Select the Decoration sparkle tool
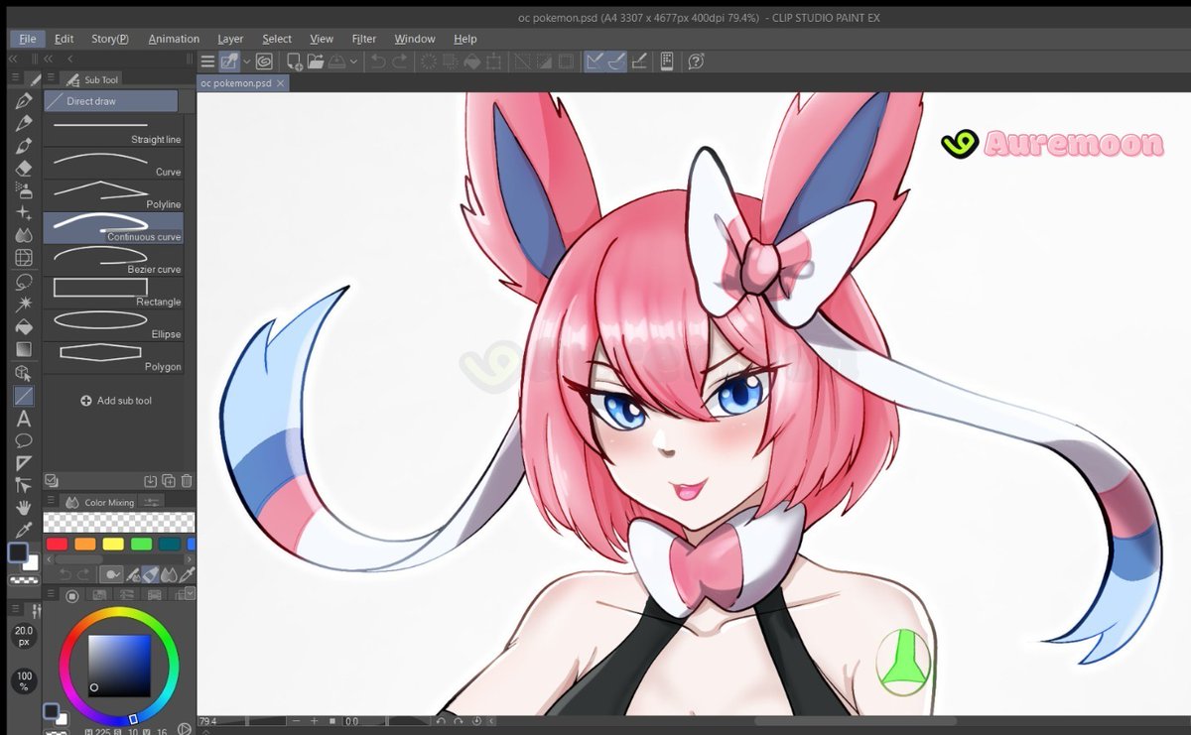Screen dimensions: 1191x735 (x=24, y=213)
